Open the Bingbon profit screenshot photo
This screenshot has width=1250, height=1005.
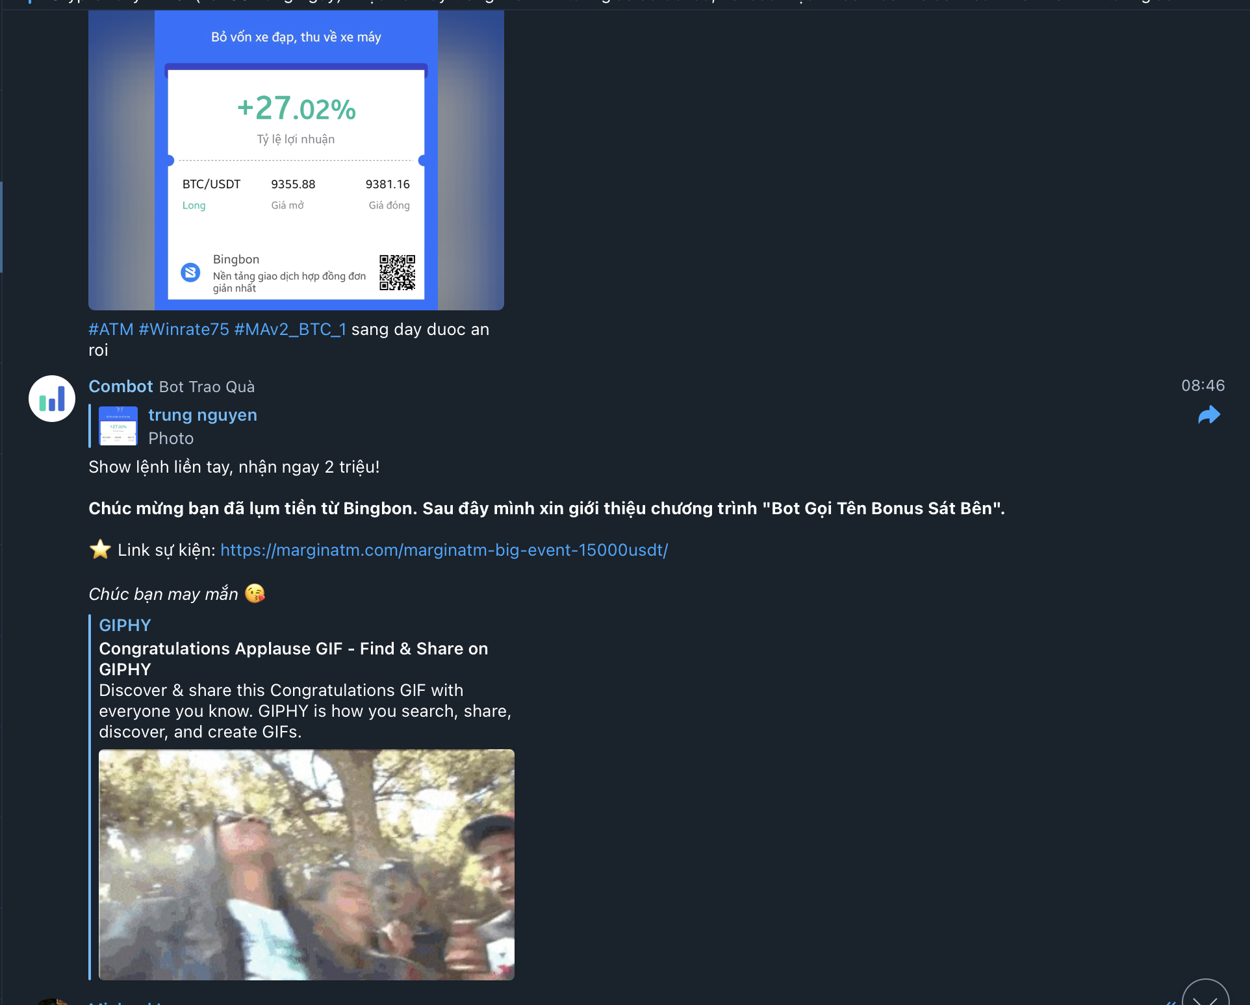click(x=296, y=160)
